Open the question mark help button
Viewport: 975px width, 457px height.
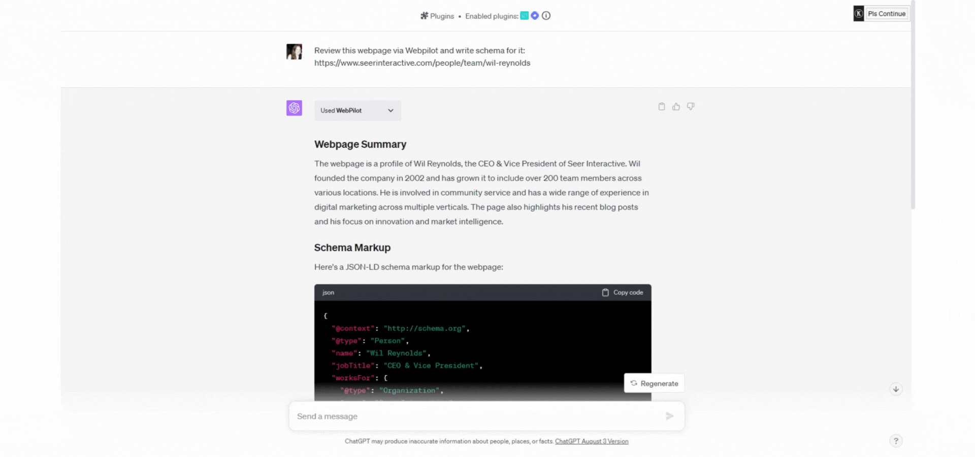(896, 441)
